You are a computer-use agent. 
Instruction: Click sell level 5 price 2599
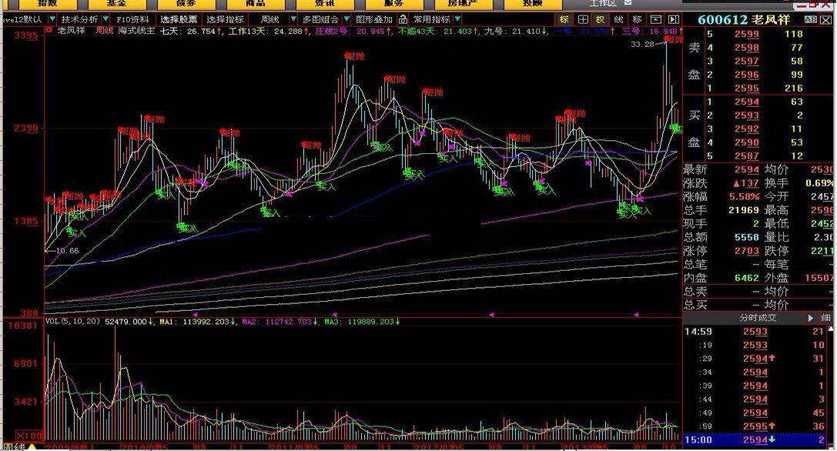coord(746,34)
